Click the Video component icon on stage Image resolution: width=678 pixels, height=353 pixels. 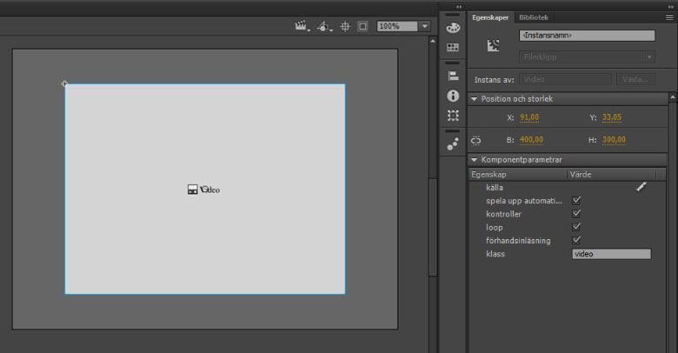pos(192,190)
